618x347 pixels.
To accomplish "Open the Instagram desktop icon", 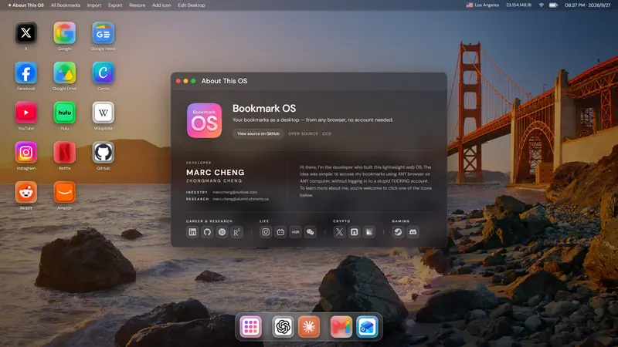I will coord(26,152).
